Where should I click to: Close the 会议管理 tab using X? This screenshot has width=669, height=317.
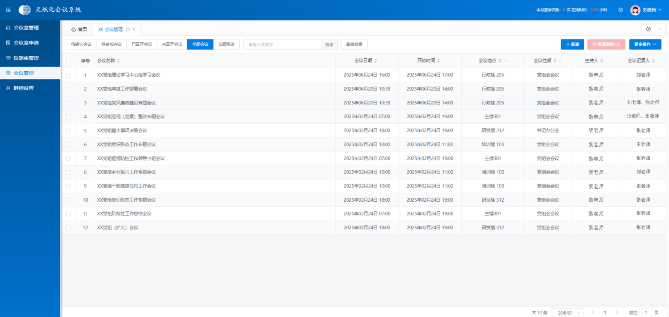click(x=134, y=29)
